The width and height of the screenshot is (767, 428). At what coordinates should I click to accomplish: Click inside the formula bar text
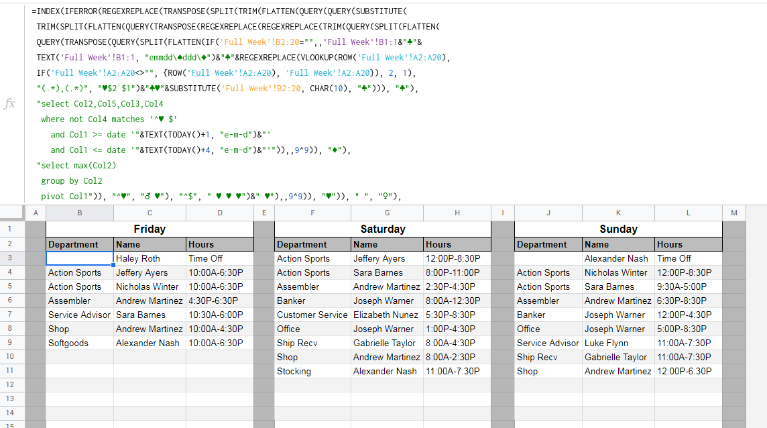(245, 103)
